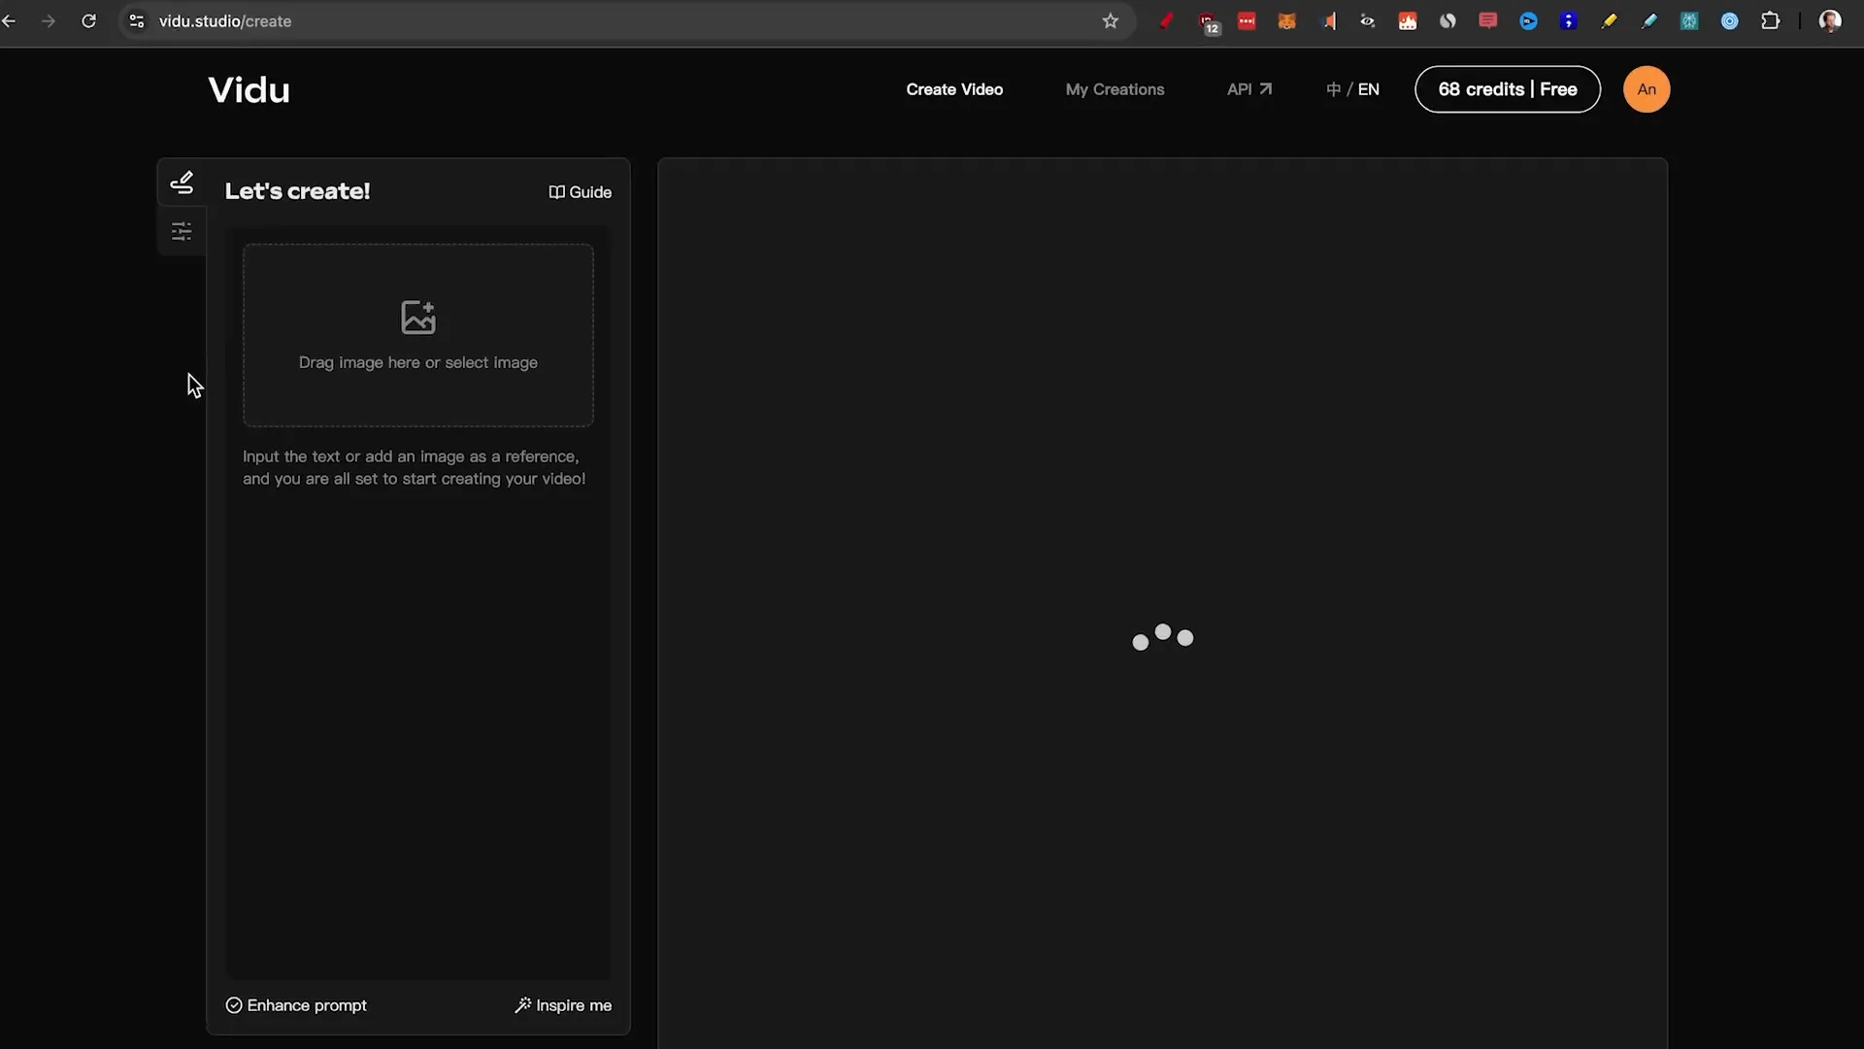Select the create/prompt tool in the sidebar

(182, 183)
